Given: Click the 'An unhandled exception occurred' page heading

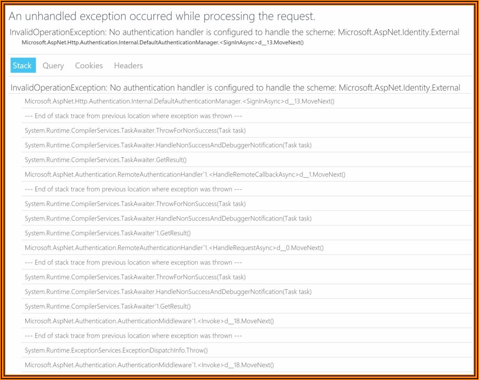Looking at the screenshot, I should coord(162,17).
